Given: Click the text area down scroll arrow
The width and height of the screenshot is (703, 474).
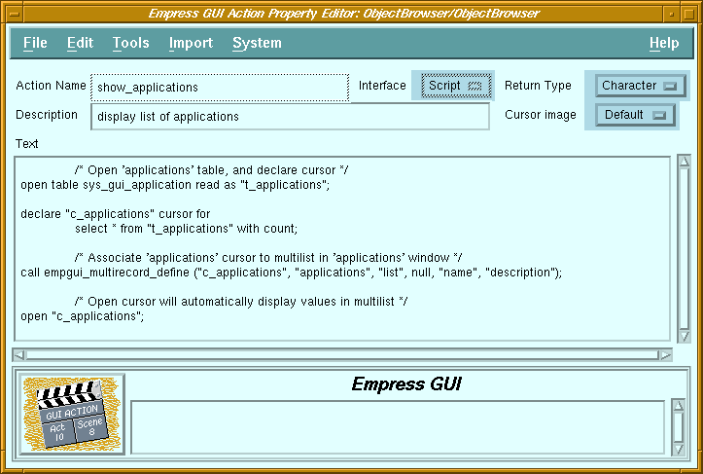Looking at the screenshot, I should tap(685, 336).
